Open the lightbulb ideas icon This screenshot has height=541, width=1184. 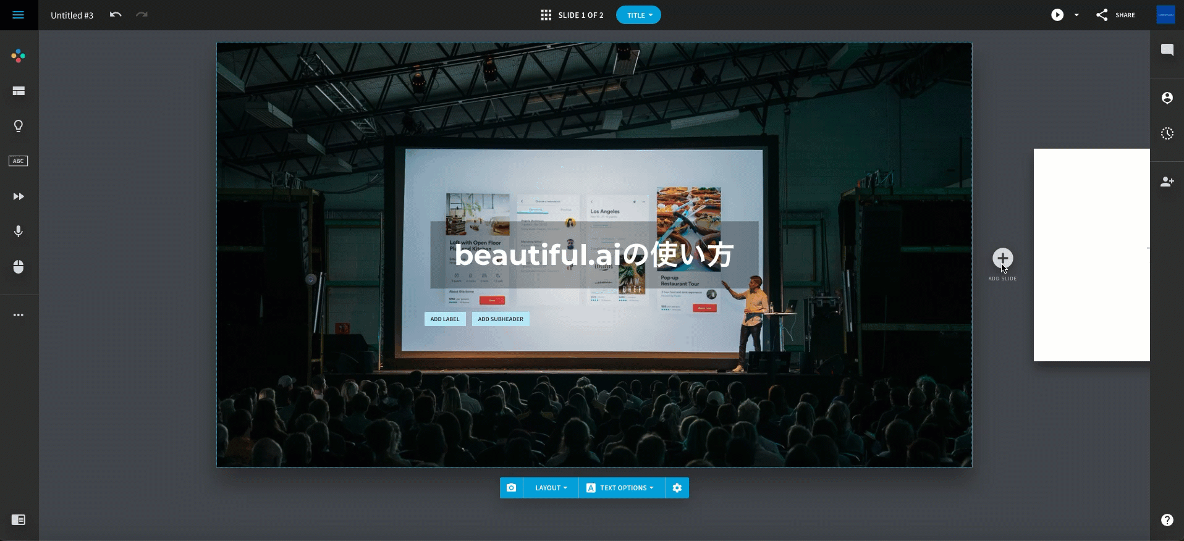click(19, 126)
